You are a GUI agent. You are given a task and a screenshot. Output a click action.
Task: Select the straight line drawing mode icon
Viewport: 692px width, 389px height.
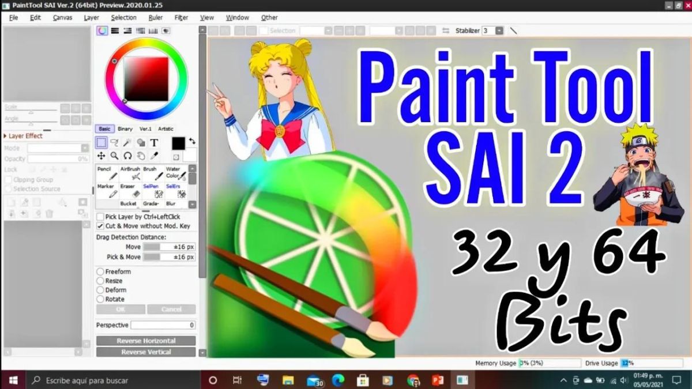(x=513, y=31)
